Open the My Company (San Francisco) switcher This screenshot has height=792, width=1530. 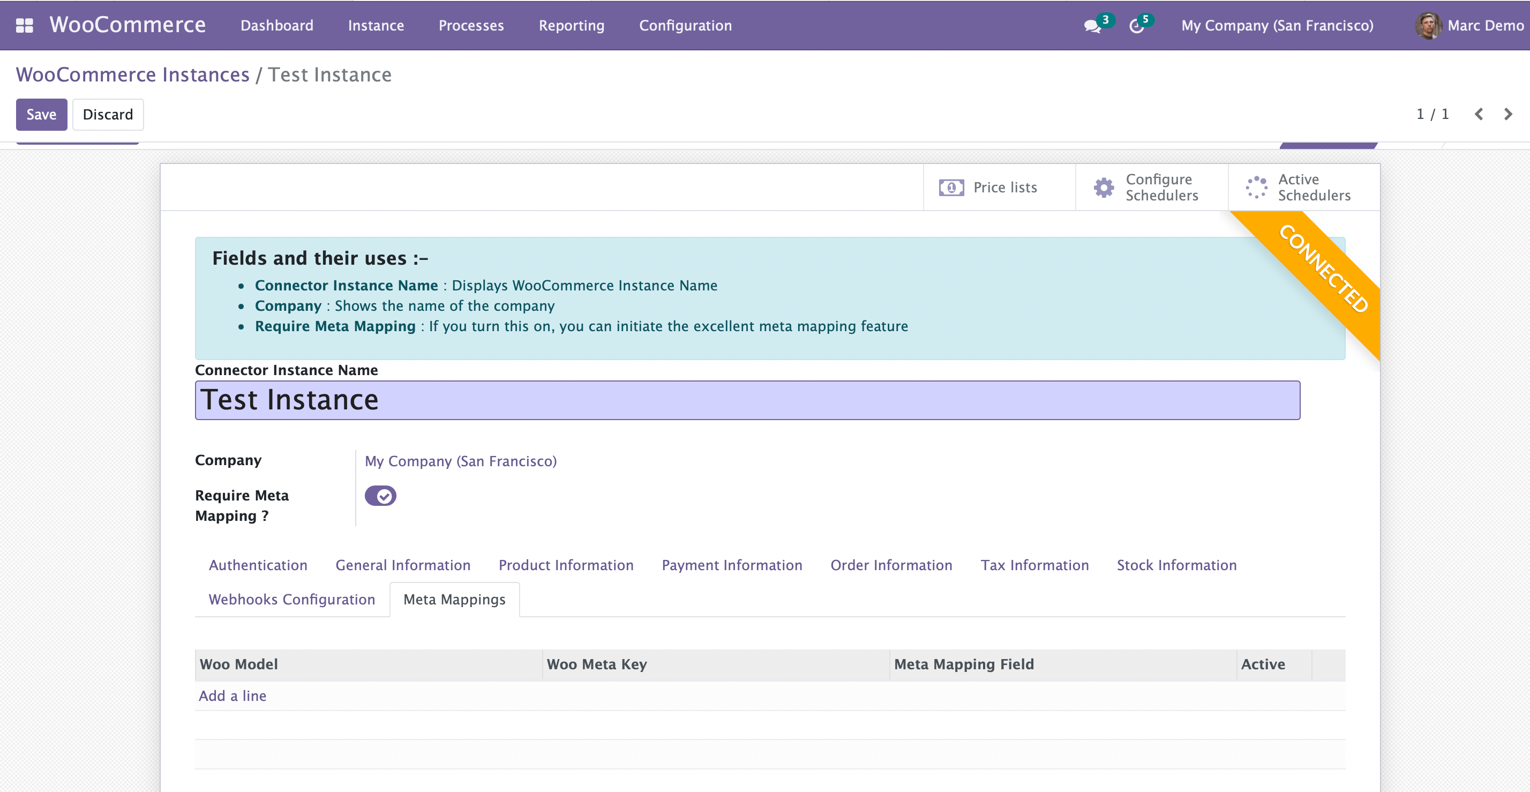(1277, 26)
